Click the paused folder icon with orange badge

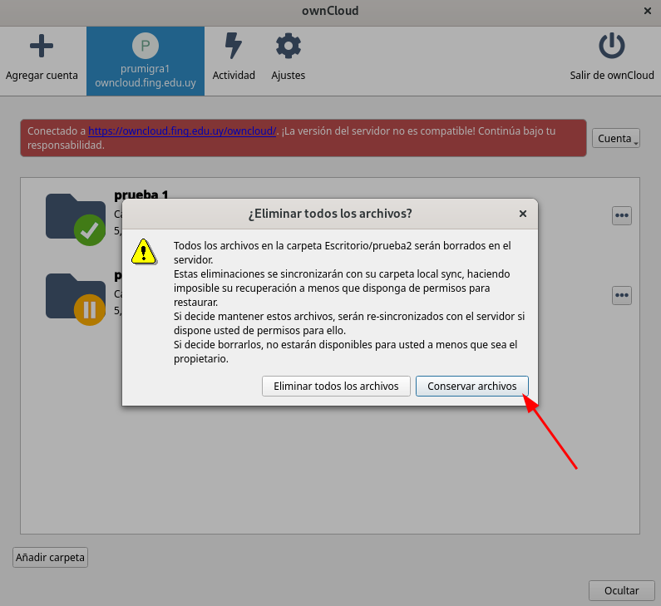pyautogui.click(x=76, y=299)
